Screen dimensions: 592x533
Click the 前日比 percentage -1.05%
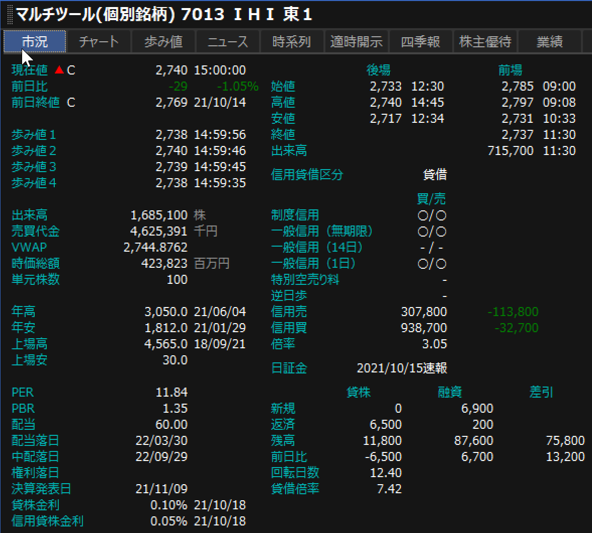click(x=237, y=87)
